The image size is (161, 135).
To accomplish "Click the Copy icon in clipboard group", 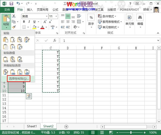I will 14,22.
